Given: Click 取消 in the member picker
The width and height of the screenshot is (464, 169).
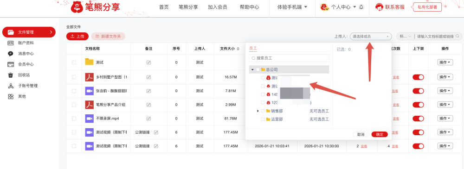Looking at the screenshot, I should coord(361,134).
